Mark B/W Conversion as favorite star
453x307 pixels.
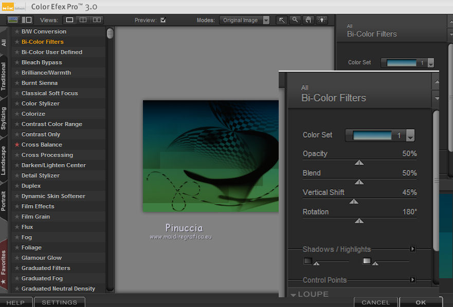click(x=17, y=31)
